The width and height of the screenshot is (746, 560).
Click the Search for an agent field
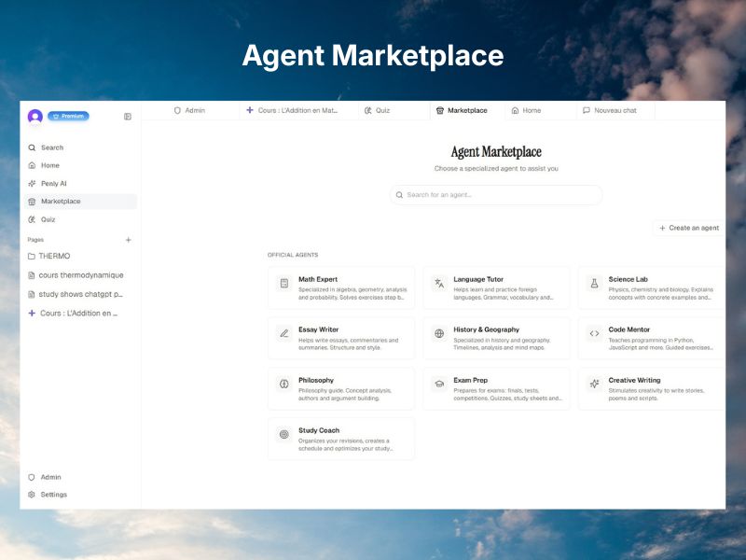[x=496, y=195]
